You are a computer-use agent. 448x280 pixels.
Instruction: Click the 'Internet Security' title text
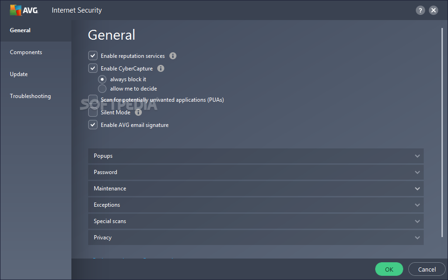coord(77,10)
